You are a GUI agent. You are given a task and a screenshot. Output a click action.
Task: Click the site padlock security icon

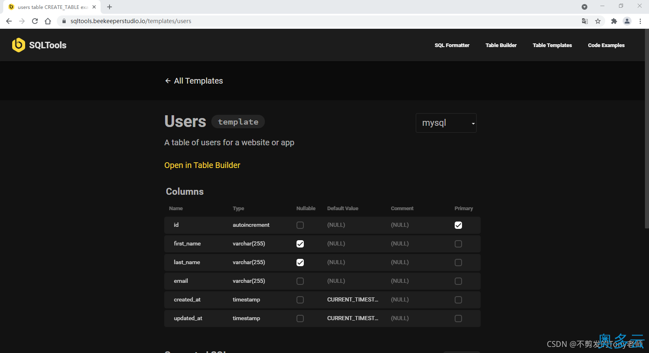[64, 21]
